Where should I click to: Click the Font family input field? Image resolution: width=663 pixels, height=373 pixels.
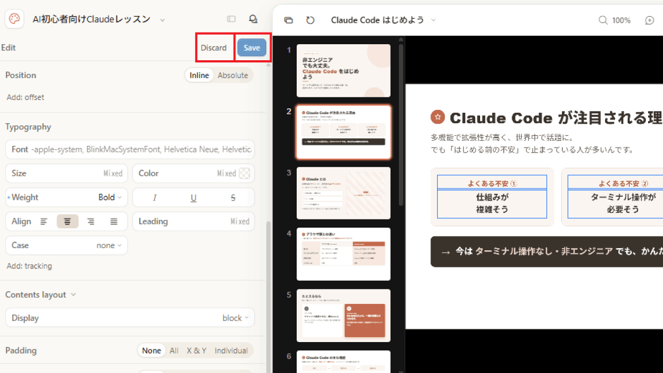tap(130, 149)
